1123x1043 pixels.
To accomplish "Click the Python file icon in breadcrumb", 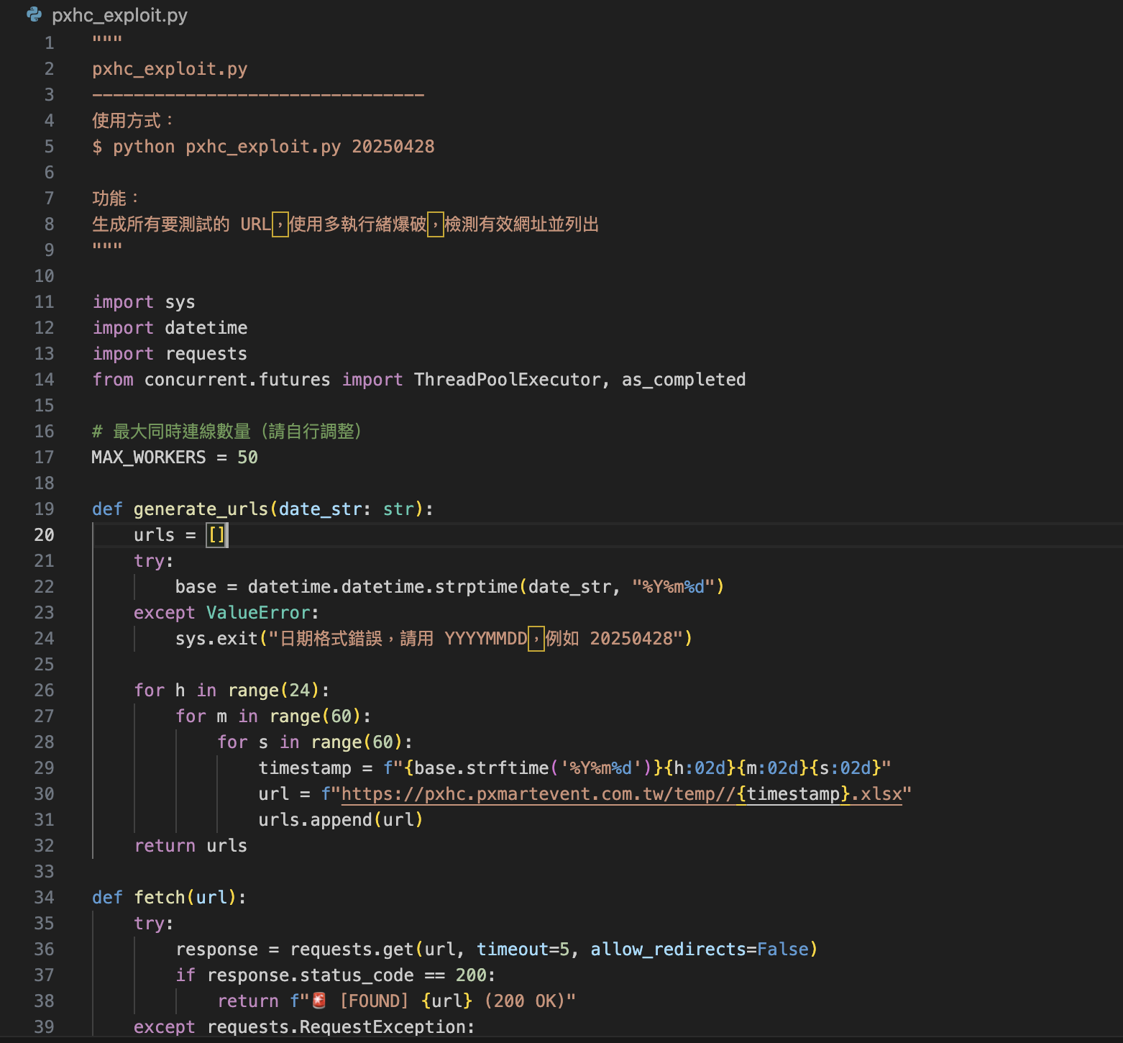I will (34, 14).
